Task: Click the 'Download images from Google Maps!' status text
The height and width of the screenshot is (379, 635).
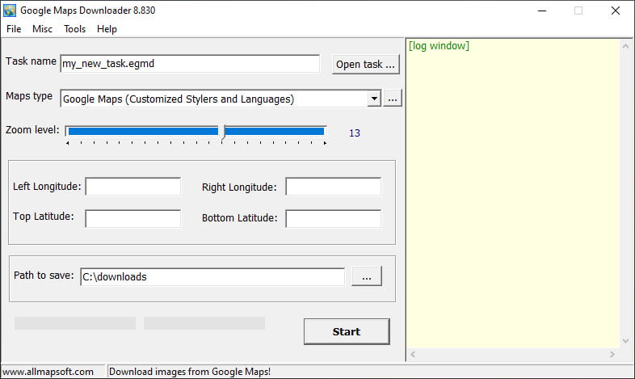Action: point(190,372)
